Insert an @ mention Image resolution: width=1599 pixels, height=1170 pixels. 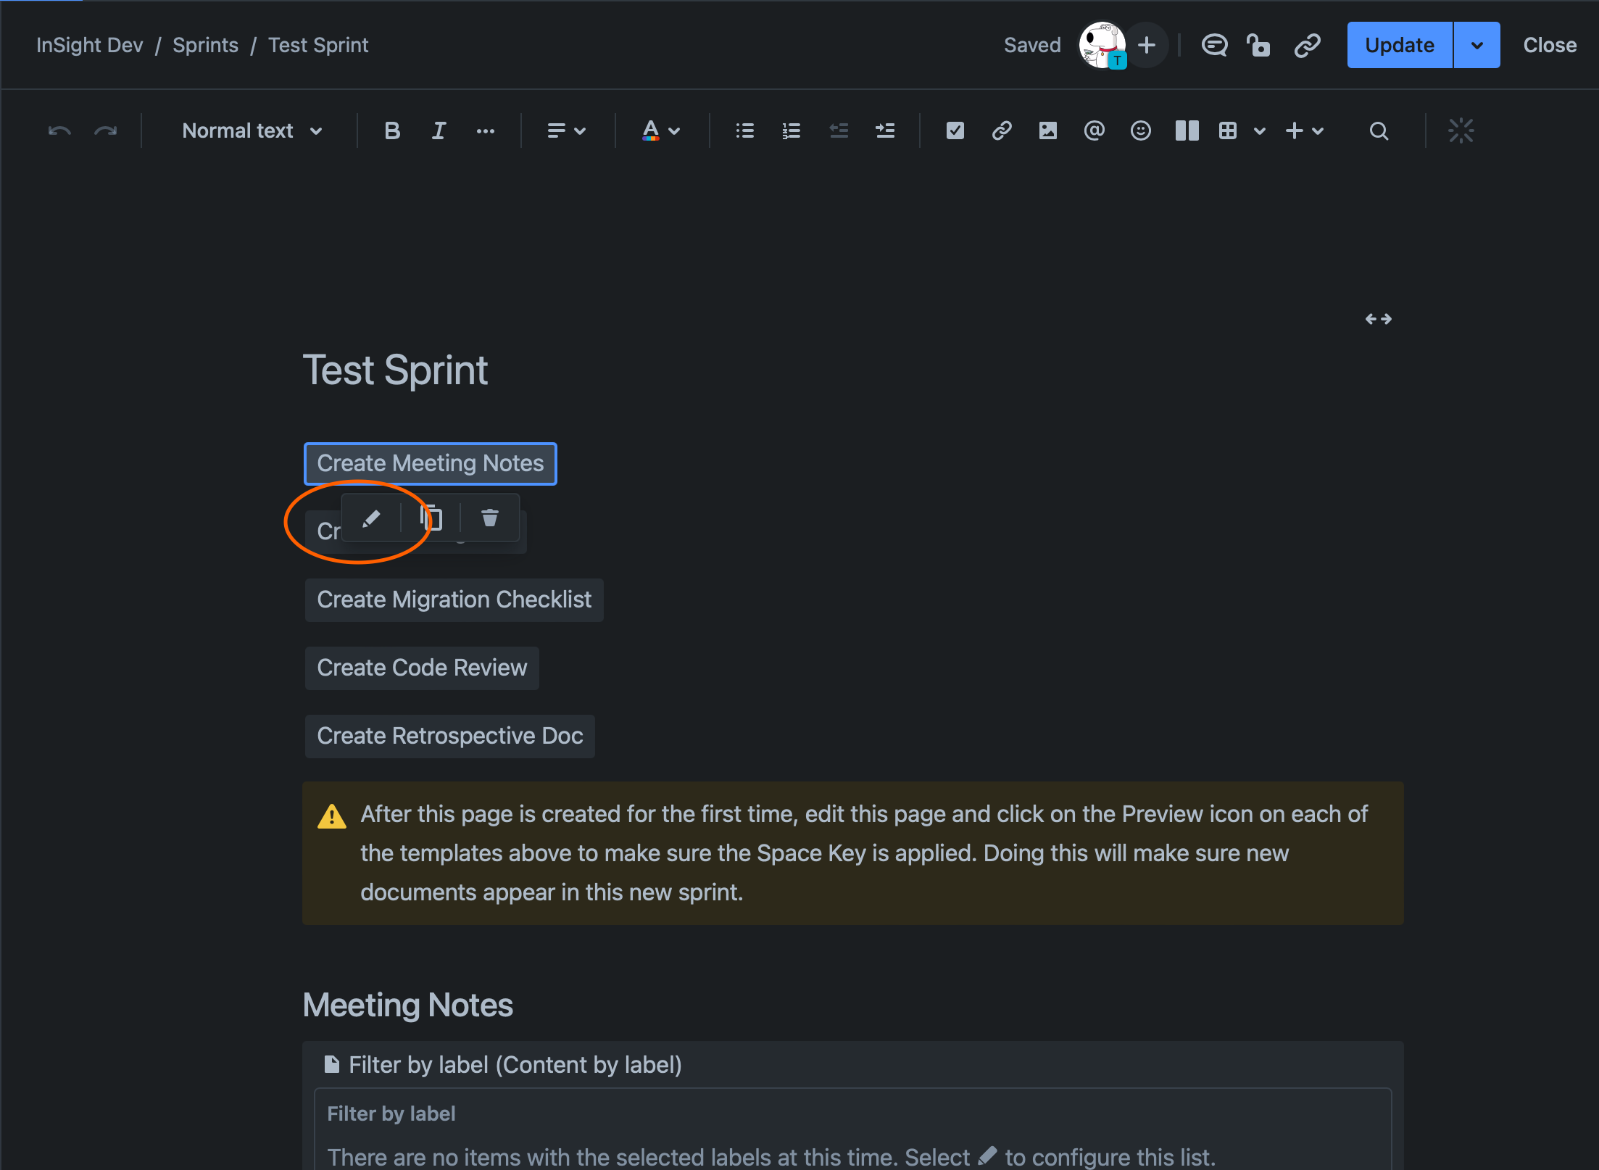coord(1095,131)
